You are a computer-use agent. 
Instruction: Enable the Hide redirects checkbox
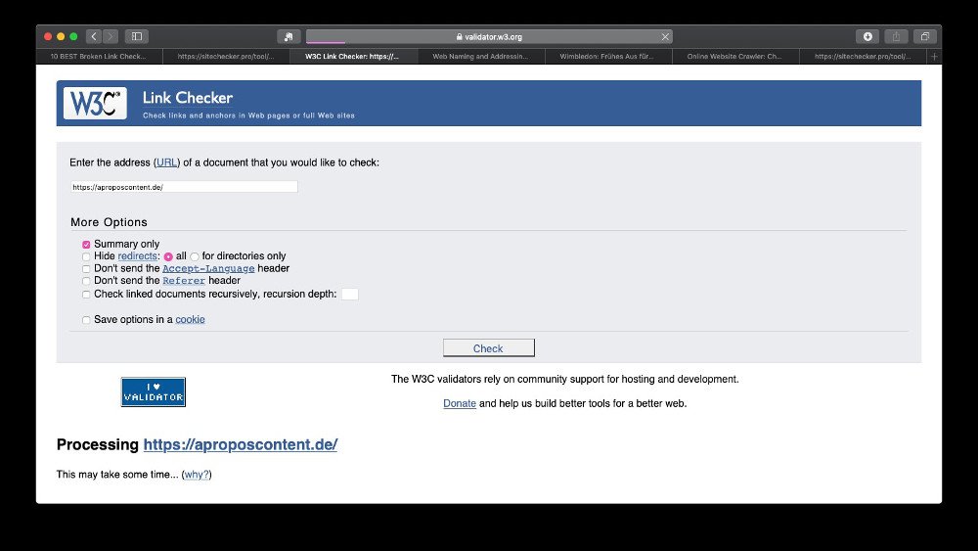pos(86,256)
